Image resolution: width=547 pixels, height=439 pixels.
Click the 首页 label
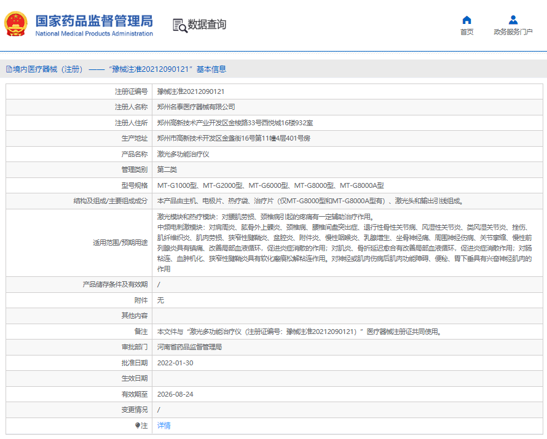466,32
